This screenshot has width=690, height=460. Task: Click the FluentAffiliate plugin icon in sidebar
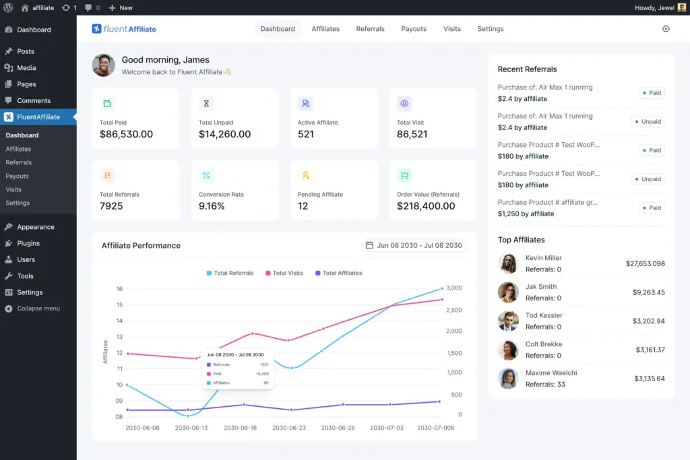(x=9, y=117)
